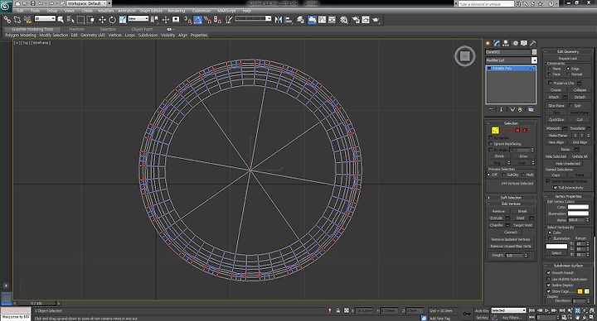Open the Utilities hammer panel tab
Screen dimensions: 597x321
tap(532, 43)
